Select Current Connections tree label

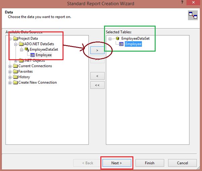[x=35, y=66]
